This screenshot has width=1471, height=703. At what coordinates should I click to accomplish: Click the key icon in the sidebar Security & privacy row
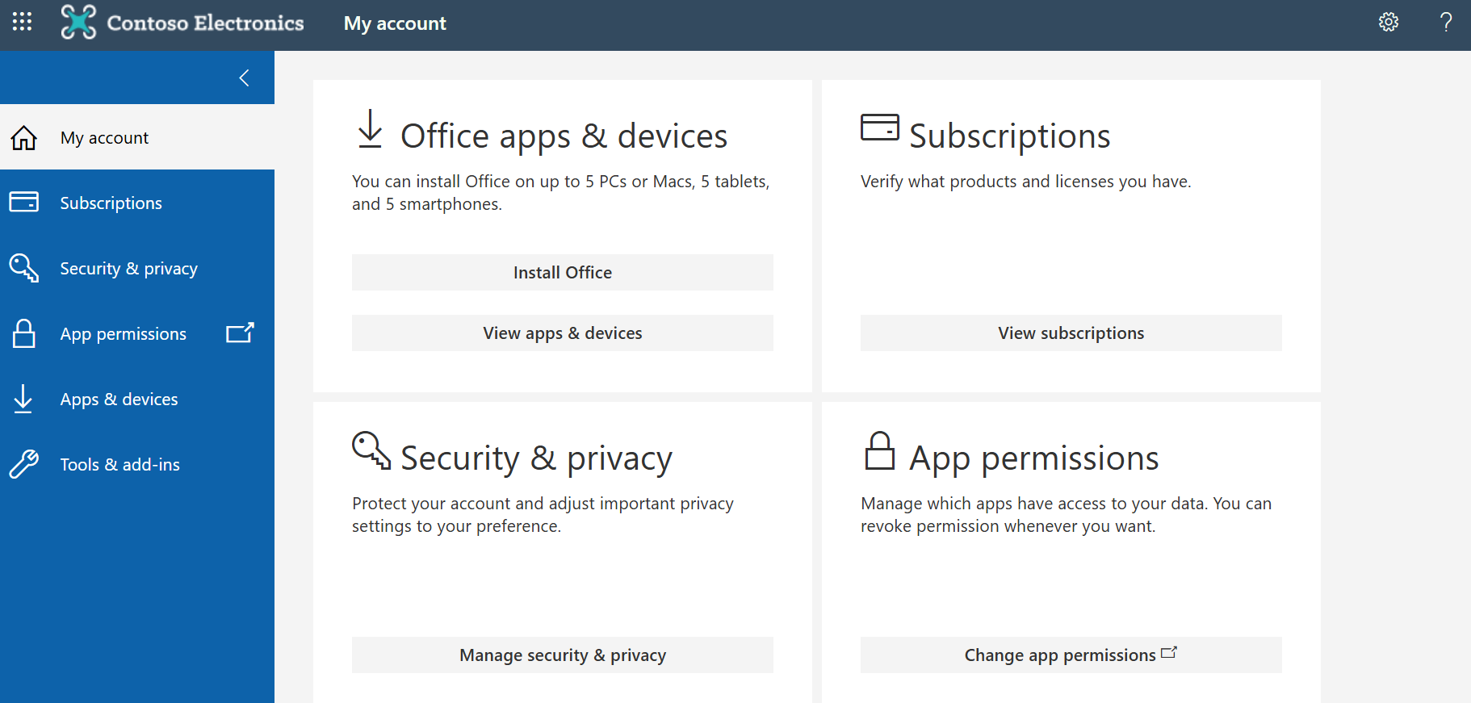pos(23,268)
